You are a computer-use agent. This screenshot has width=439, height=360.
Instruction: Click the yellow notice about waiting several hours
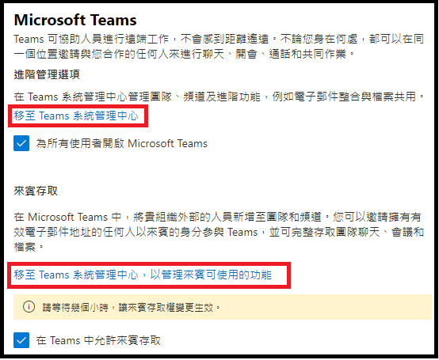[x=223, y=307]
